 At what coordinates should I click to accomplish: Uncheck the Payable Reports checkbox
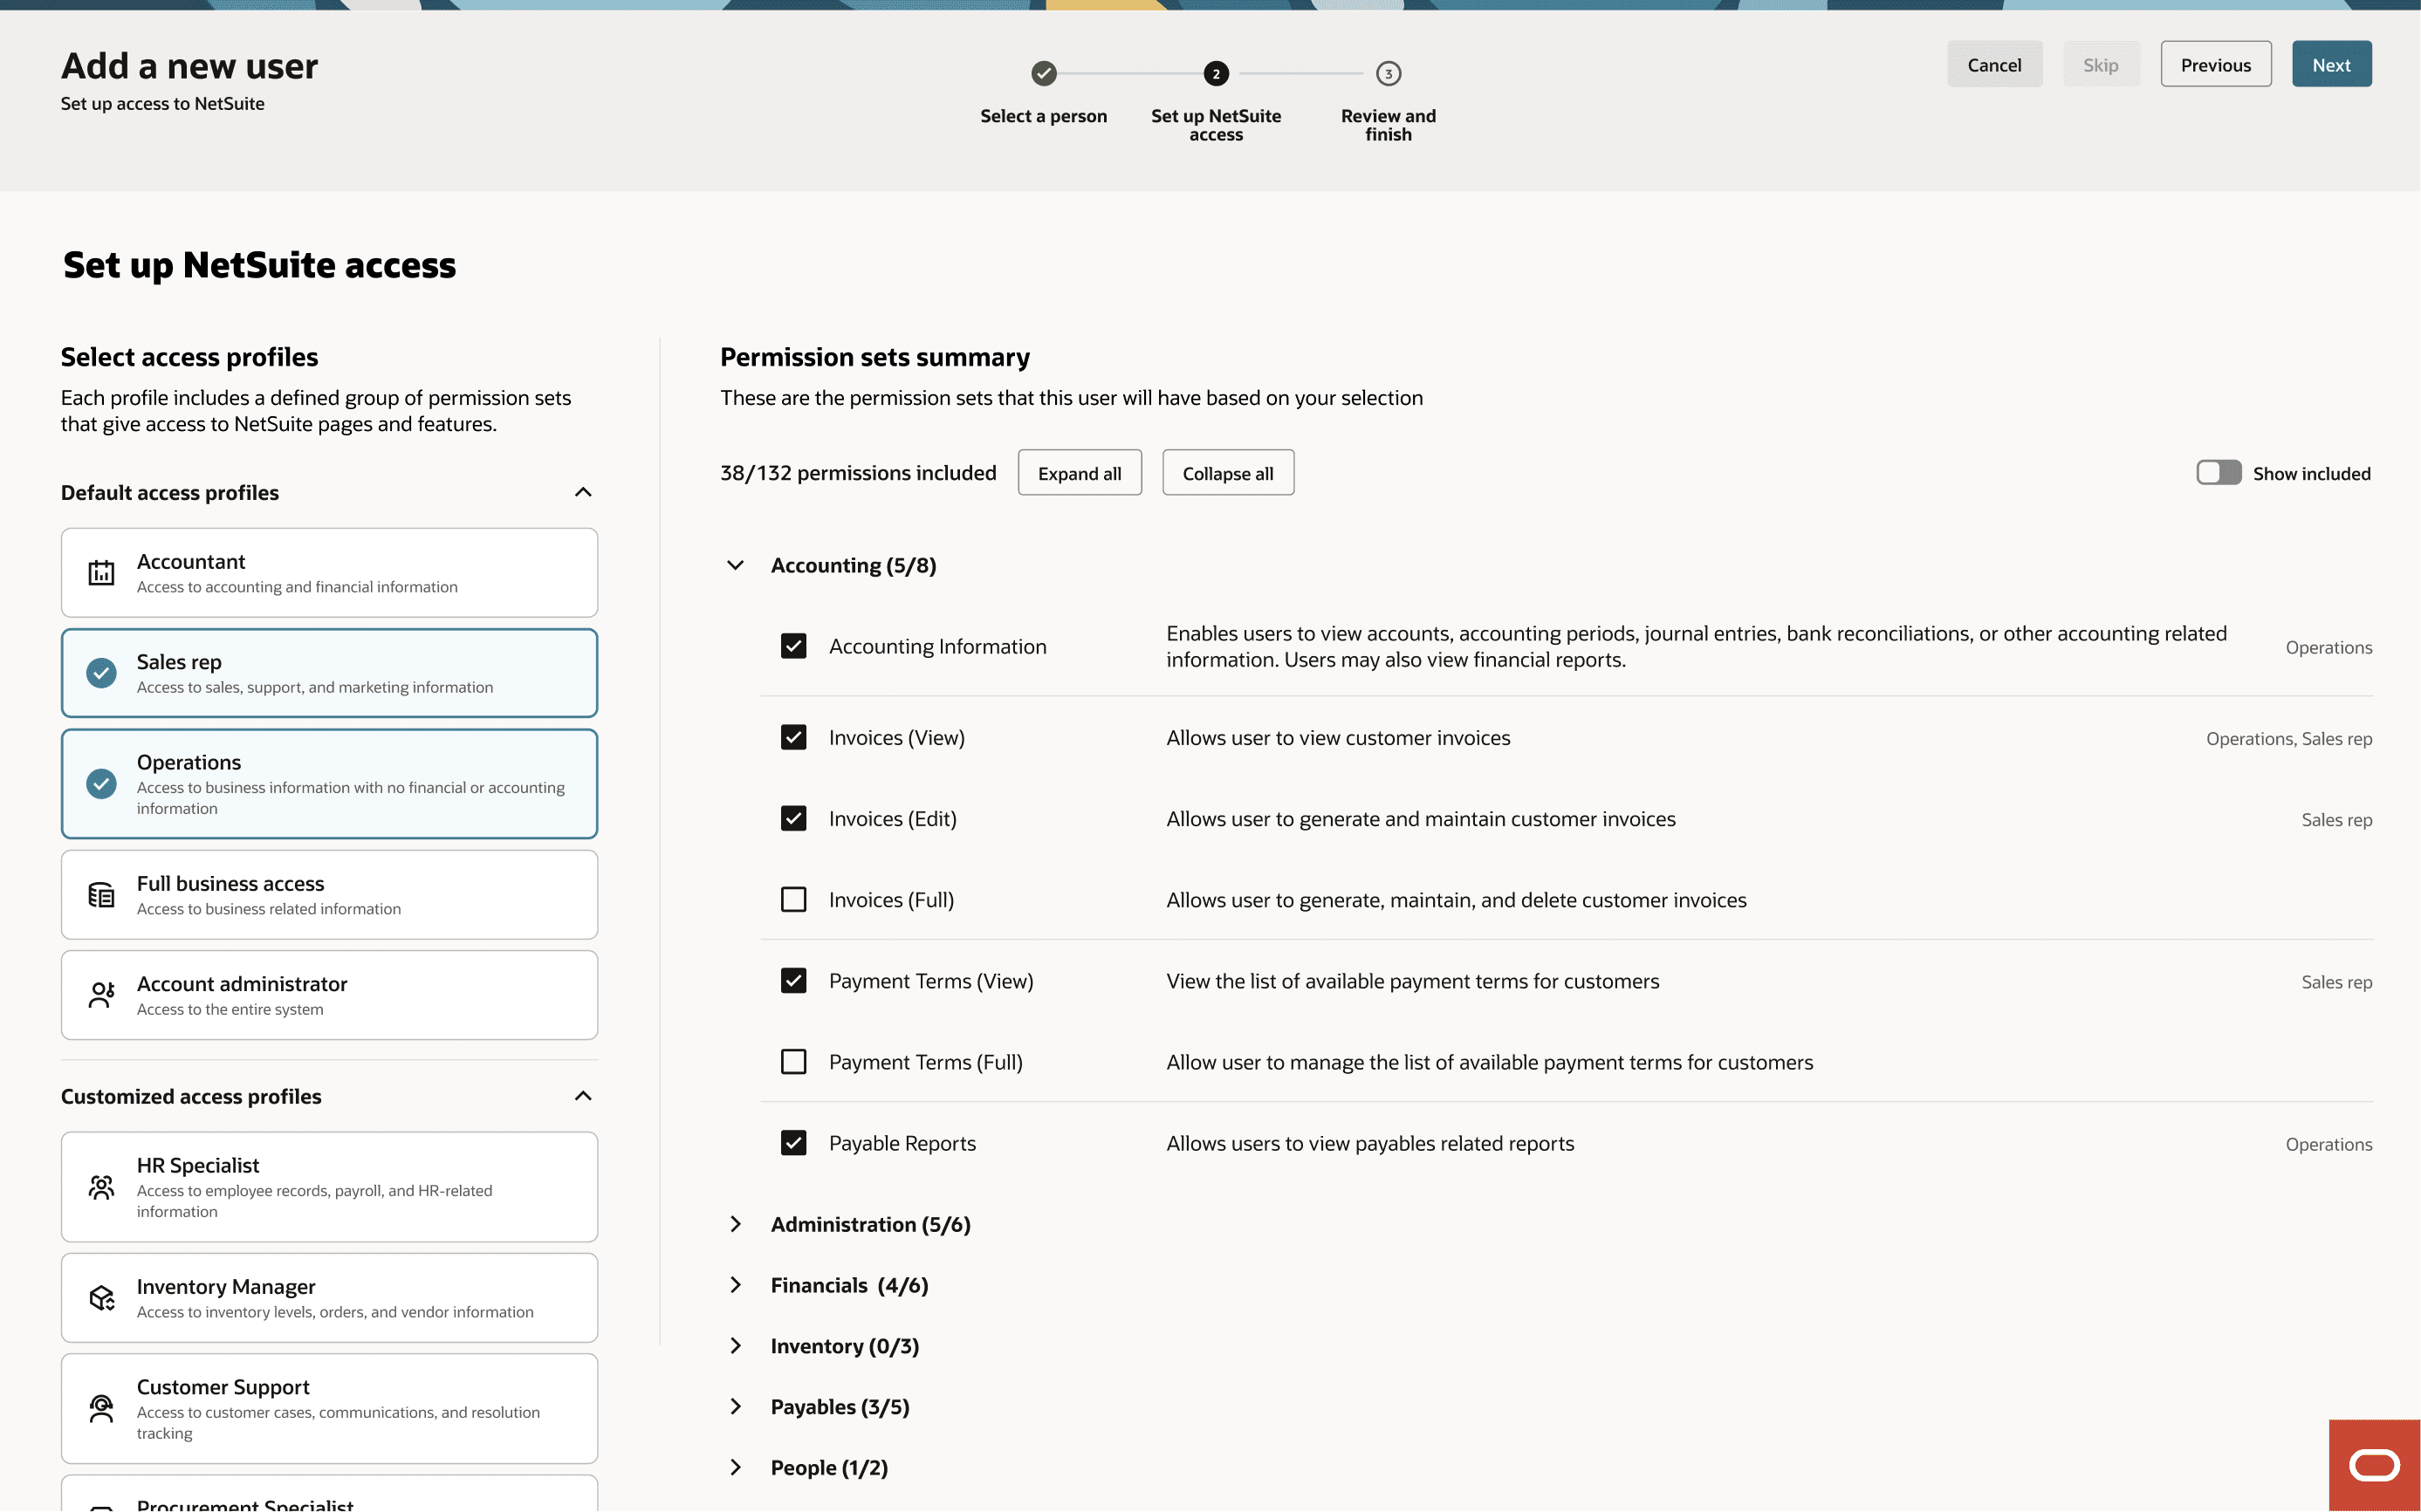tap(793, 1143)
